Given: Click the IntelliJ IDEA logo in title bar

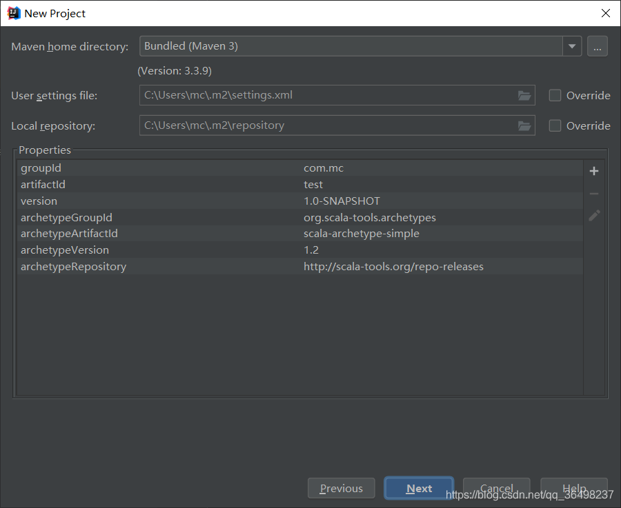Looking at the screenshot, I should point(14,13).
